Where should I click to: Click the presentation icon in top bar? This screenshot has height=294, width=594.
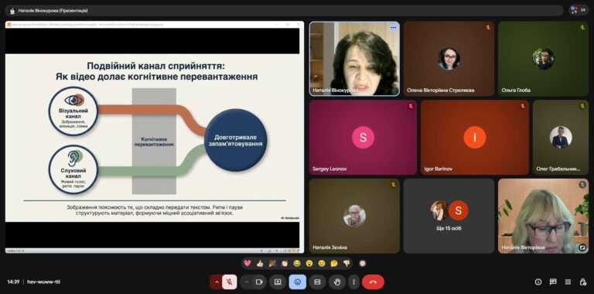click(x=12, y=11)
